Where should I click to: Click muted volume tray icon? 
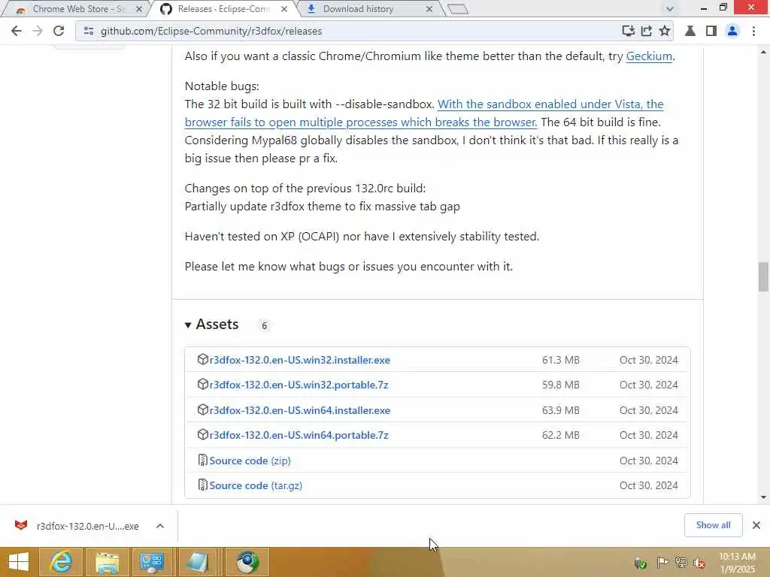pos(699,562)
